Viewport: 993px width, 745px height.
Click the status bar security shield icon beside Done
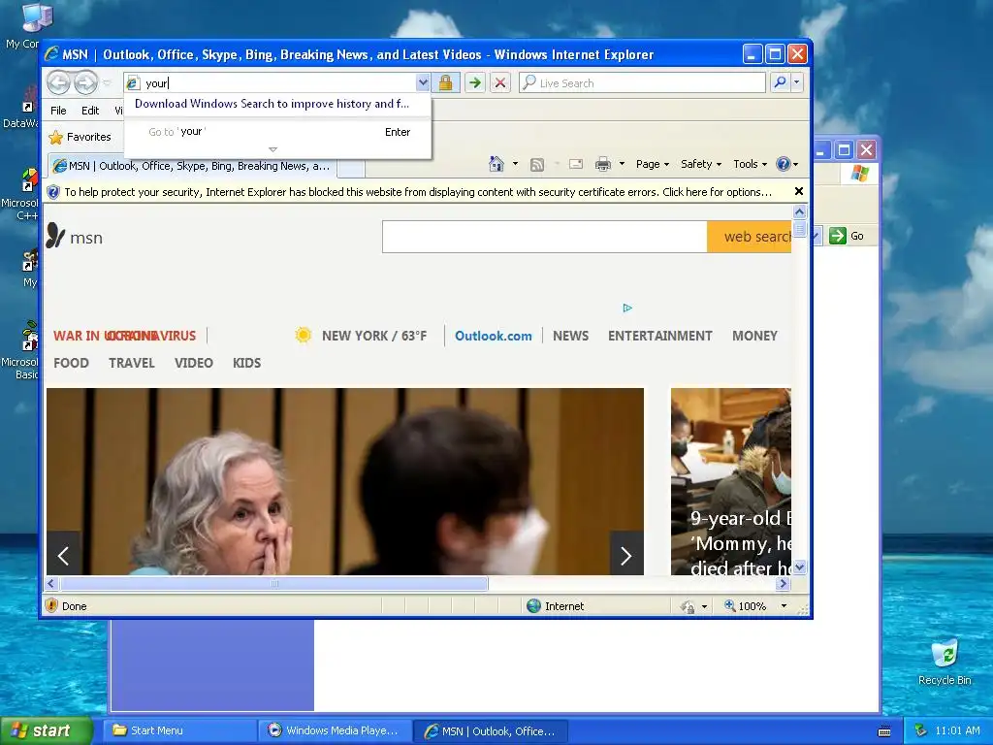52,605
